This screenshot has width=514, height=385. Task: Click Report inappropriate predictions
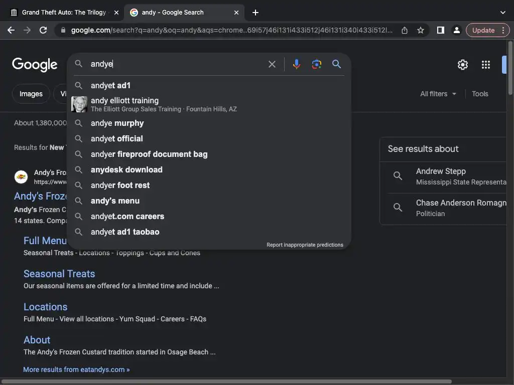(305, 245)
